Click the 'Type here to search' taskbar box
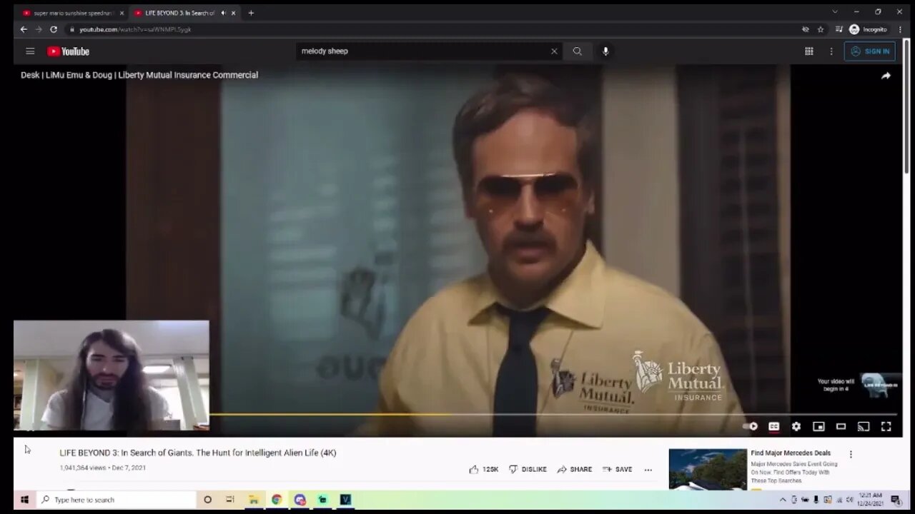 [117, 500]
